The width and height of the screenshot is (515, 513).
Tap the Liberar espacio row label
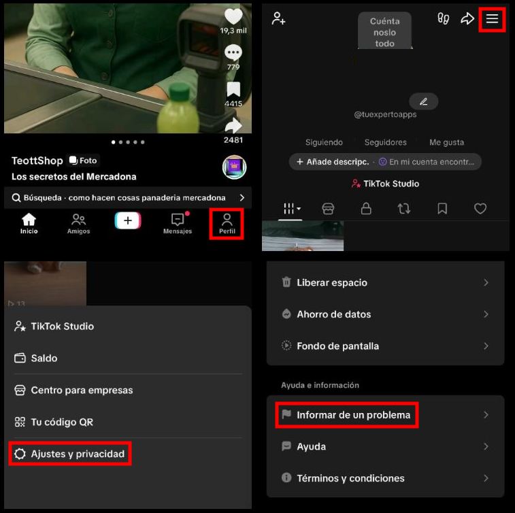click(332, 282)
